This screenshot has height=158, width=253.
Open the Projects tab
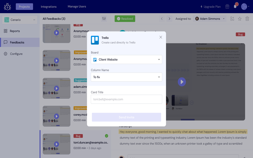click(24, 7)
